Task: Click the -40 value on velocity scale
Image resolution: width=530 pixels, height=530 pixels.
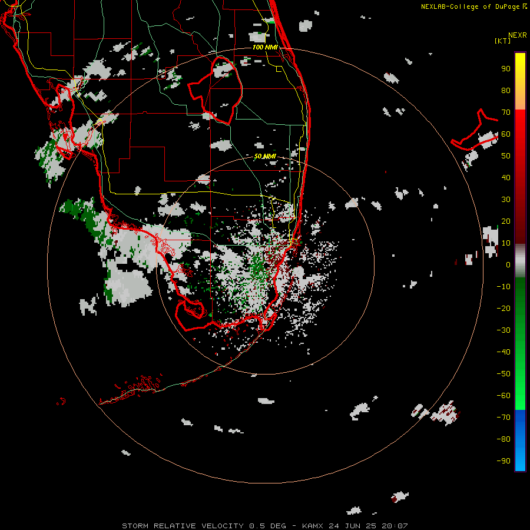Action: click(503, 352)
